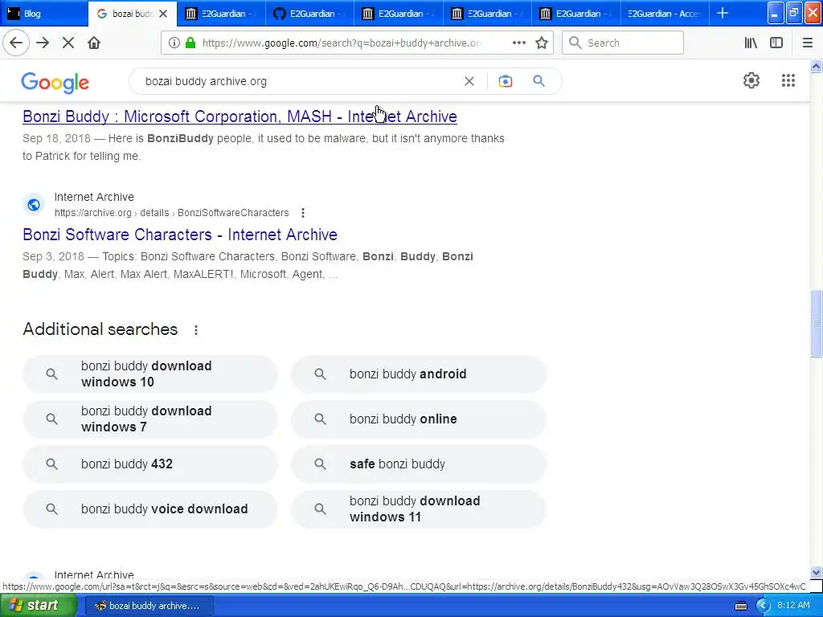The width and height of the screenshot is (823, 617).
Task: Go back with the browser back arrow
Action: pyautogui.click(x=16, y=43)
